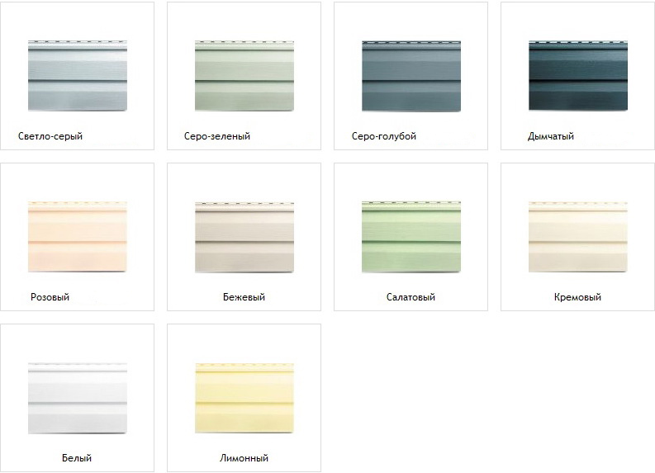
Task: Click the "Салатовый" text caption
Action: coord(411,297)
